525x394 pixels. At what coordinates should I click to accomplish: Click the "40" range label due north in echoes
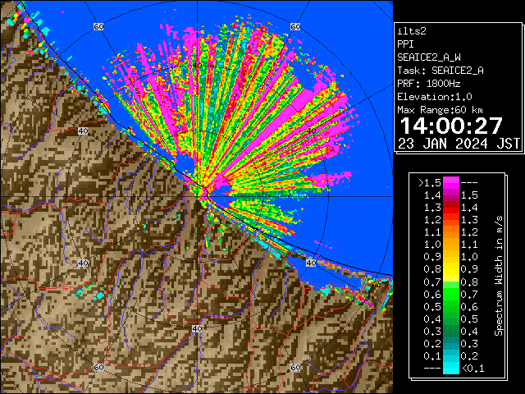pyautogui.click(x=197, y=66)
